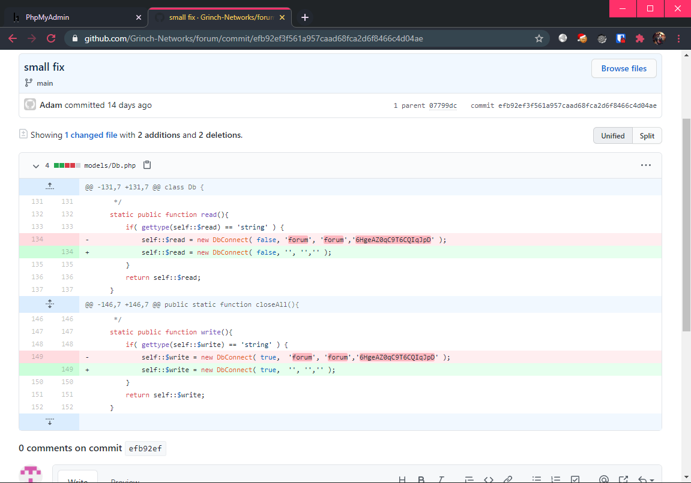The width and height of the screenshot is (691, 483).
Task: Open the Bitwarden shield extension icon
Action: point(621,39)
